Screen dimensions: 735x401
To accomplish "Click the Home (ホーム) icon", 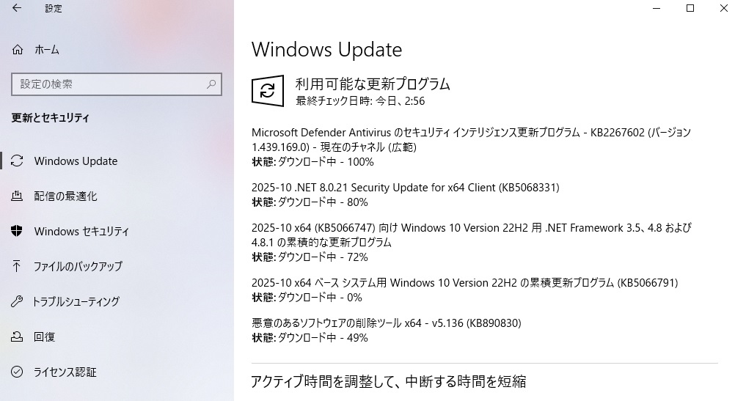I will pyautogui.click(x=18, y=50).
